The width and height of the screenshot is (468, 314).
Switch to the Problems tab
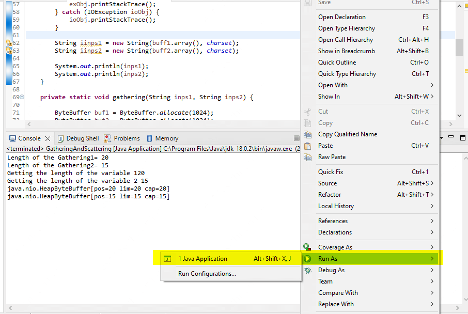122,138
